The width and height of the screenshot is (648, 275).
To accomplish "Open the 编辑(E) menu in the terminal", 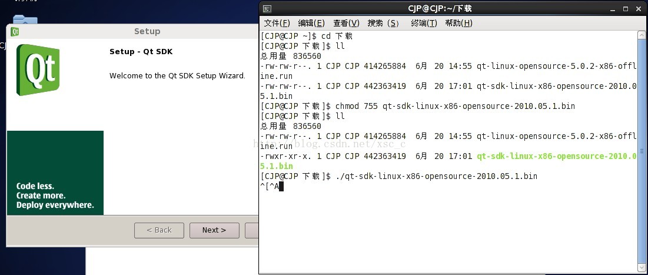I will click(x=311, y=23).
